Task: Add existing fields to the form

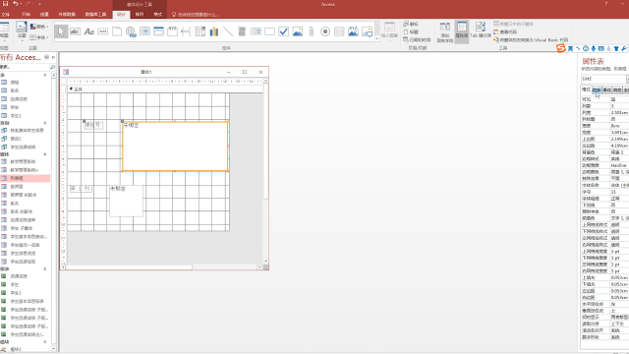Action: (x=445, y=32)
